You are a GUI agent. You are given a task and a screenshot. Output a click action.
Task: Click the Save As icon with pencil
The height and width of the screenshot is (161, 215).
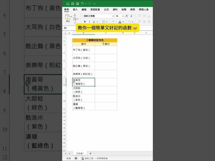coord(78,4)
